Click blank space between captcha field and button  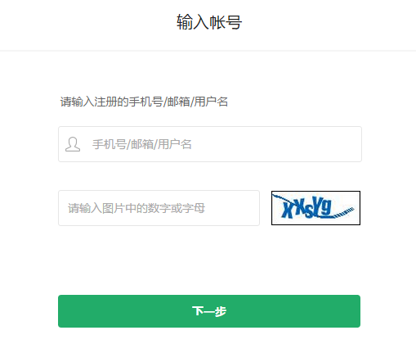(209, 260)
